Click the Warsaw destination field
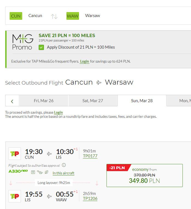The width and height of the screenshot is (191, 209). 92,16
